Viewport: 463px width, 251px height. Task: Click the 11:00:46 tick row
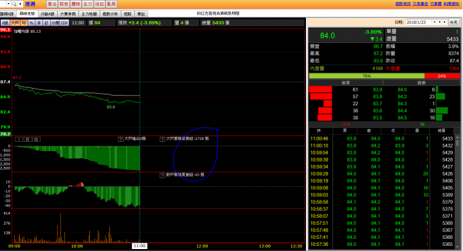[381, 139]
